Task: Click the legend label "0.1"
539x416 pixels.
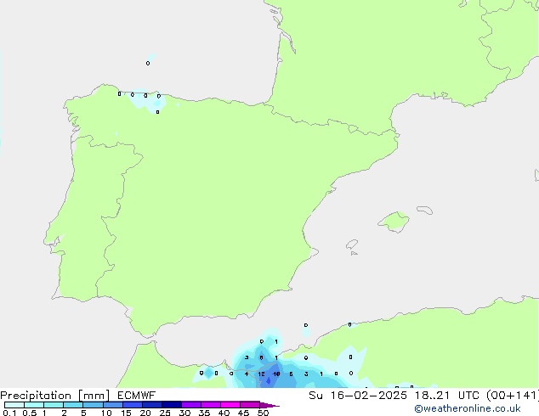Action: [x=9, y=413]
